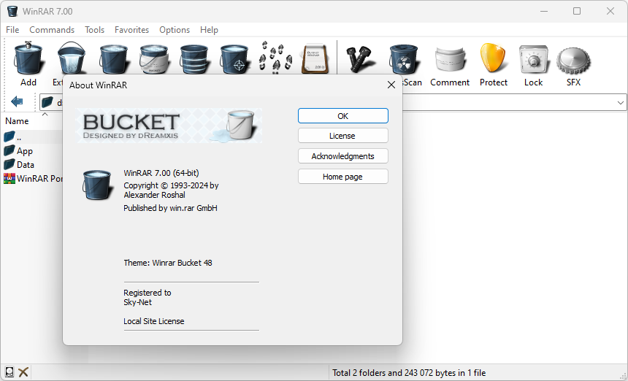The image size is (628, 381).
Task: Click the 'Alexander Roshal' copyright text
Action: [154, 195]
